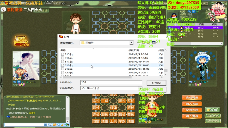Open the 表情 button

pyautogui.click(x=212, y=110)
